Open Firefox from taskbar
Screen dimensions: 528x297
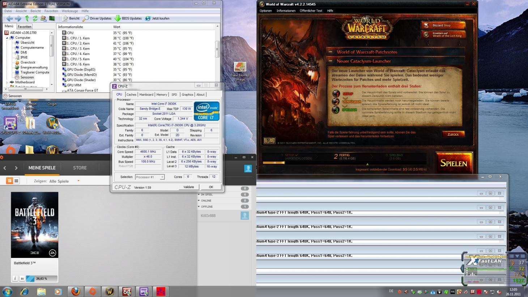[75, 291]
